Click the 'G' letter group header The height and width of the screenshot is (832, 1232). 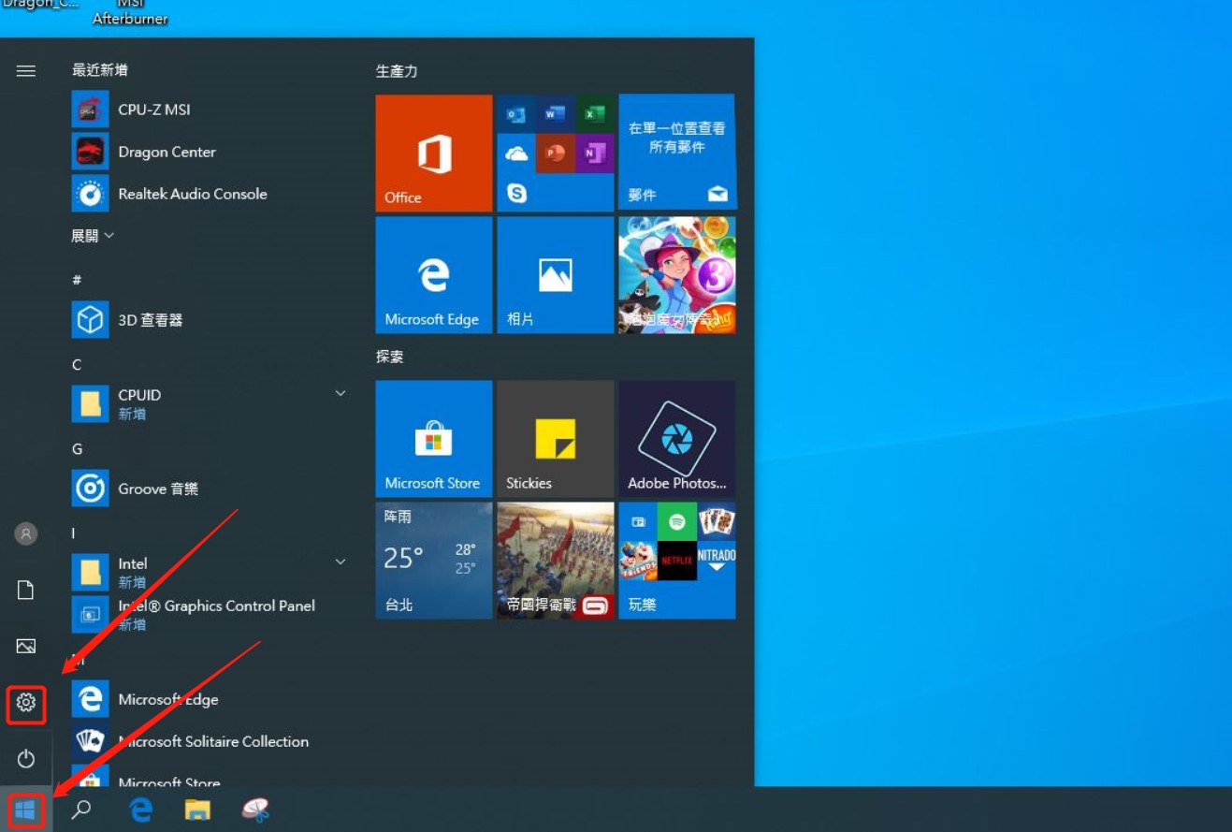click(x=77, y=448)
